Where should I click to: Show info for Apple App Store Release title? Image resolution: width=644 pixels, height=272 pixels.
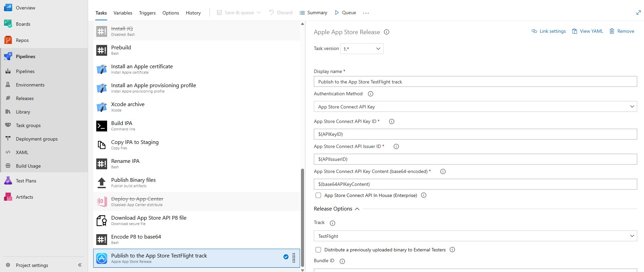click(x=386, y=32)
